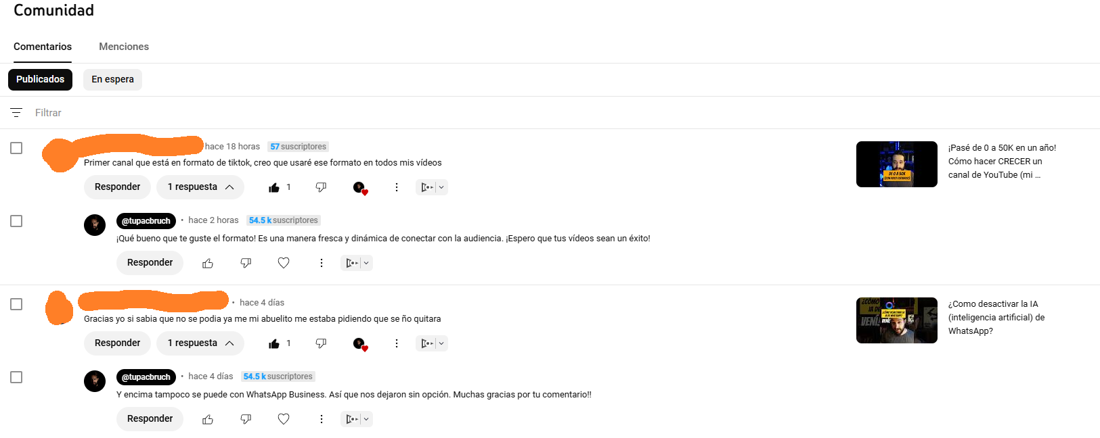This screenshot has width=1100, height=438.
Task: Click the '54.5 k suscriptores' badge on the hace 4 días reply
Action: click(278, 376)
